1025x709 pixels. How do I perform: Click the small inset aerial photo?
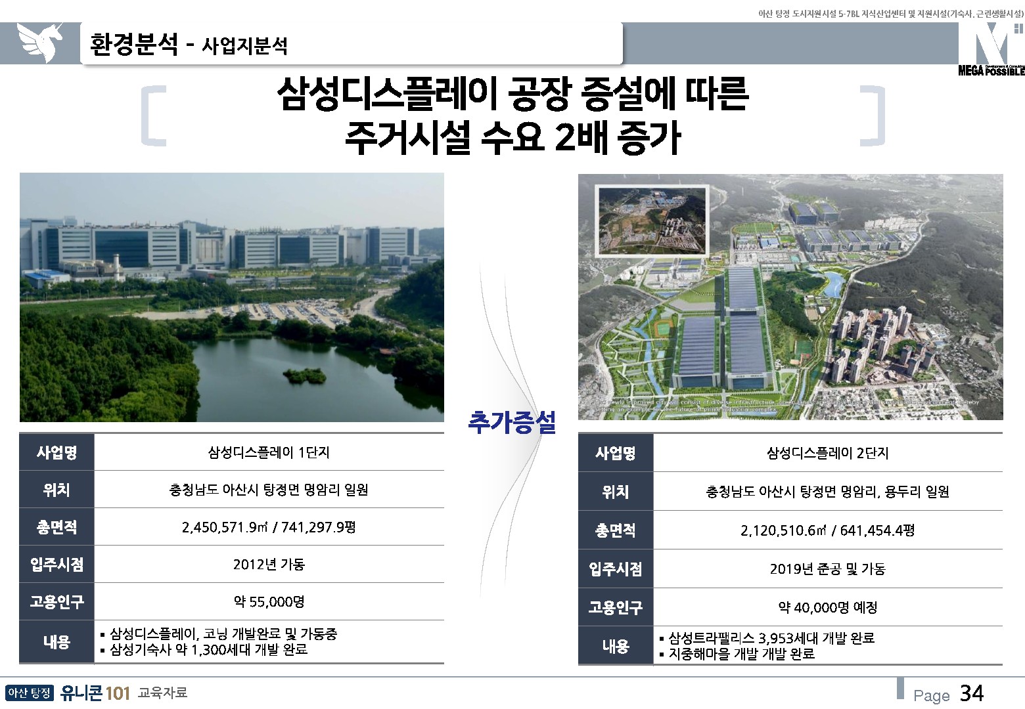650,220
